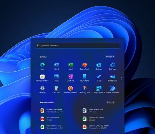Viewport: 155px width, 134px height.
Task: Switch to second pinned apps page dot
Action: [121, 80]
